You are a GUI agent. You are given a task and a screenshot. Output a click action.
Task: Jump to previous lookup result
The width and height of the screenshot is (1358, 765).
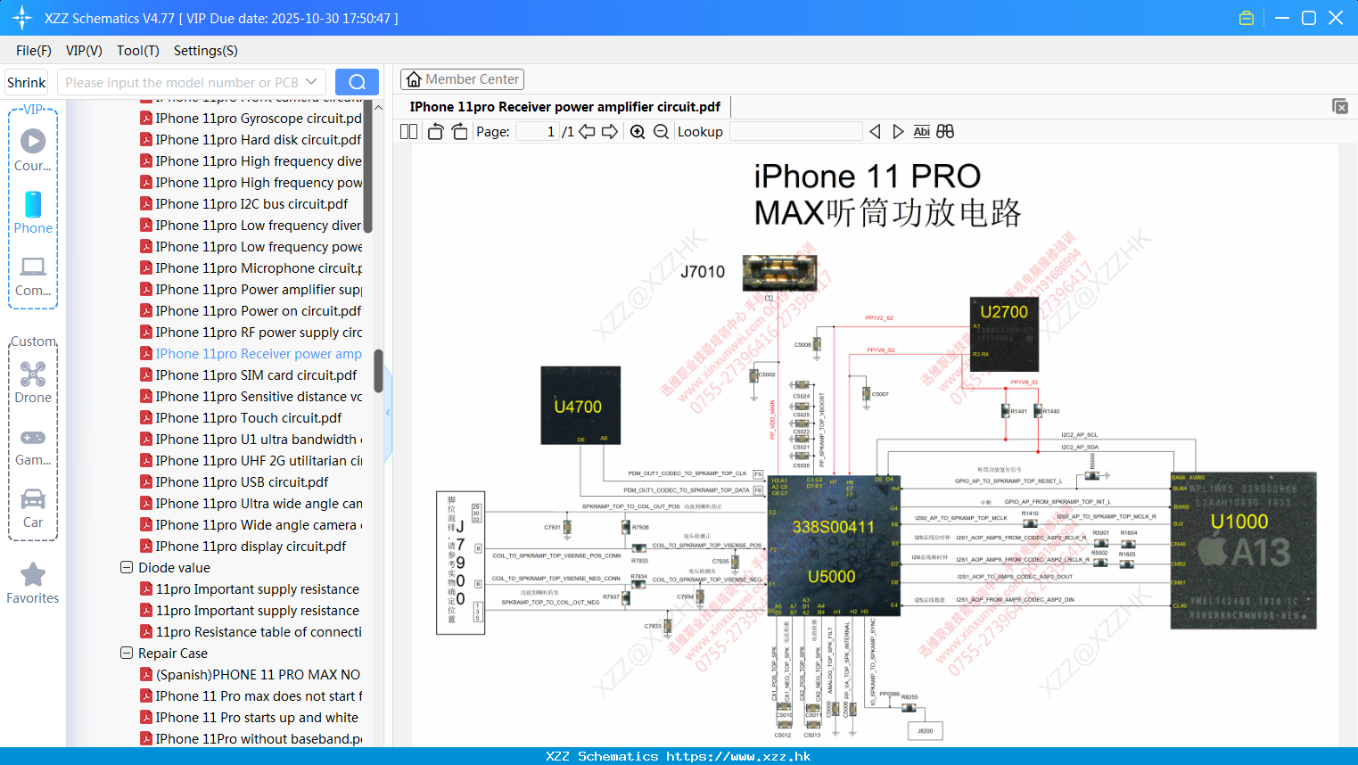875,132
